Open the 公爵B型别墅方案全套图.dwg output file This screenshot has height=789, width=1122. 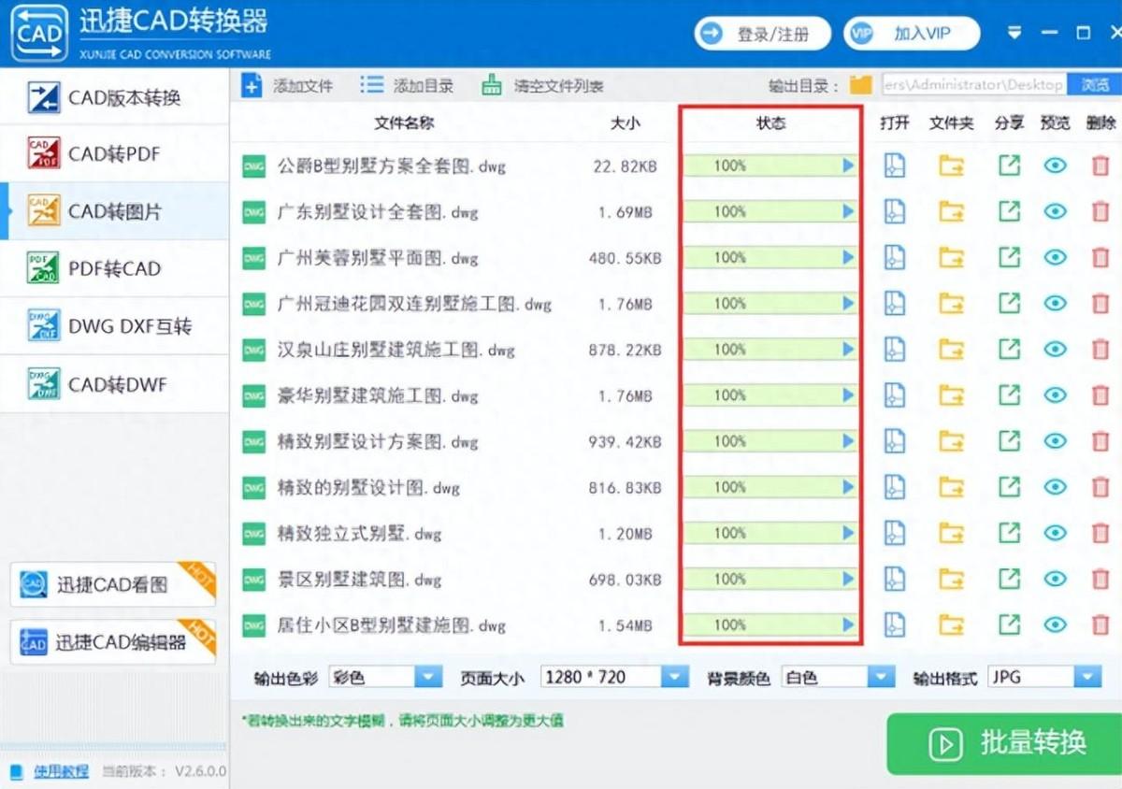[x=895, y=165]
